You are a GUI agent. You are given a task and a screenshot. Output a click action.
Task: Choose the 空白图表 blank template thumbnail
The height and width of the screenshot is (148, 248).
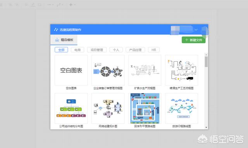pos(71,71)
